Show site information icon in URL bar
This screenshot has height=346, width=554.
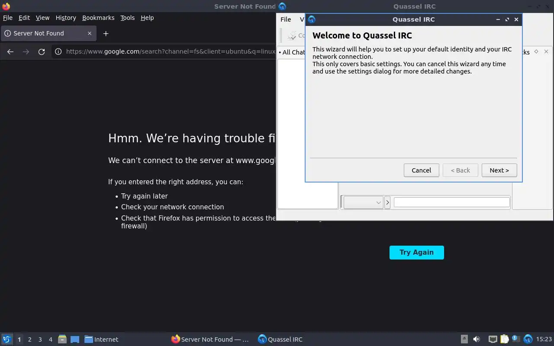click(x=58, y=52)
